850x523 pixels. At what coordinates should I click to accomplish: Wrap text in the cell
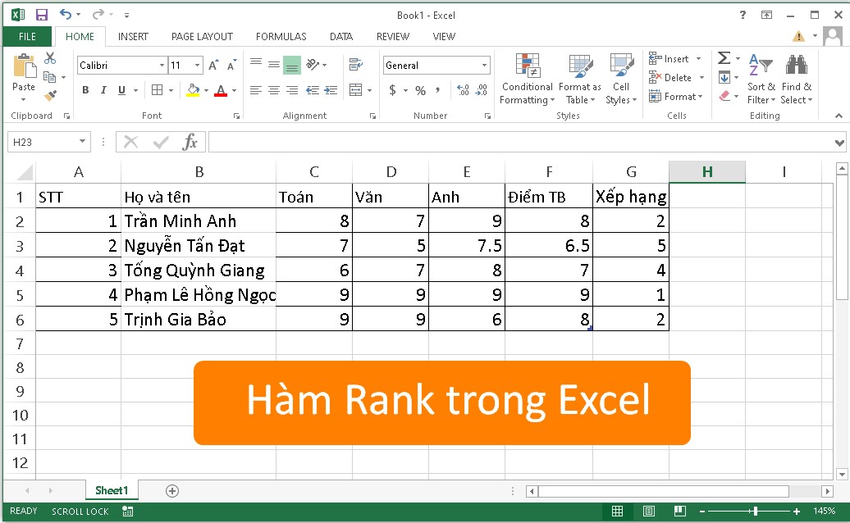pyautogui.click(x=355, y=65)
